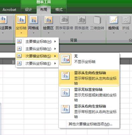Expand submenu arrow of 次要横坐标轴(S)

pyautogui.click(x=55, y=56)
